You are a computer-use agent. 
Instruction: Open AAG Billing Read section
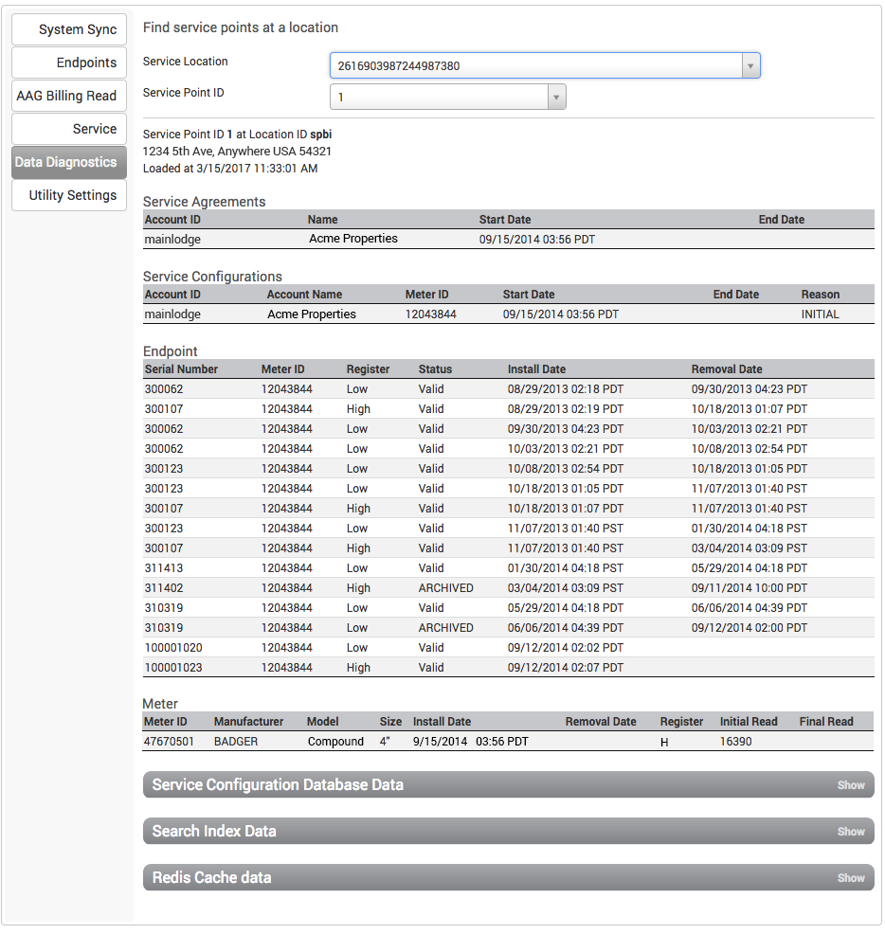coord(68,96)
